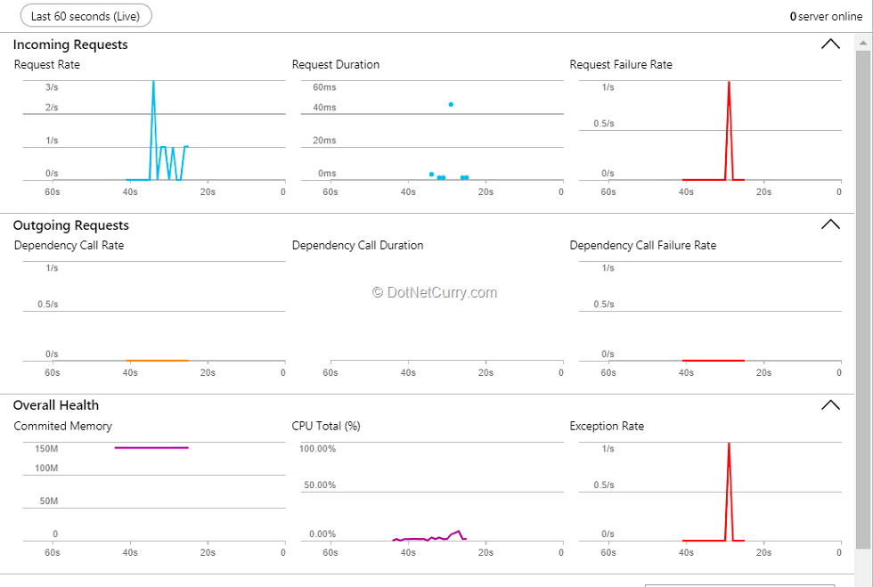The image size is (873, 587).
Task: Collapse the Overall Health section
Action: tap(829, 405)
